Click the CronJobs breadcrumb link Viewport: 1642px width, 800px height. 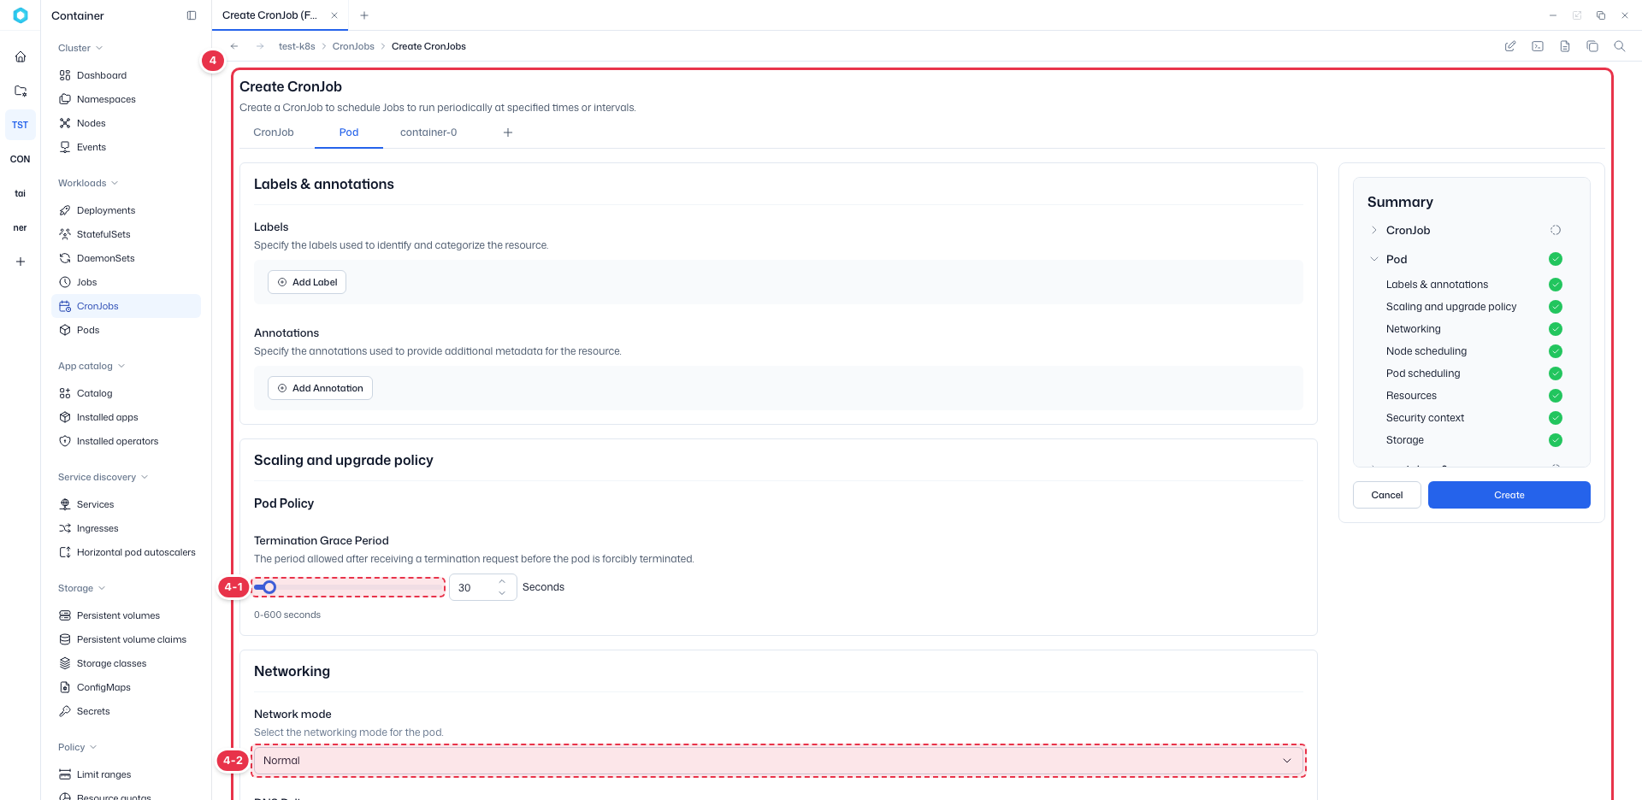[x=353, y=46]
